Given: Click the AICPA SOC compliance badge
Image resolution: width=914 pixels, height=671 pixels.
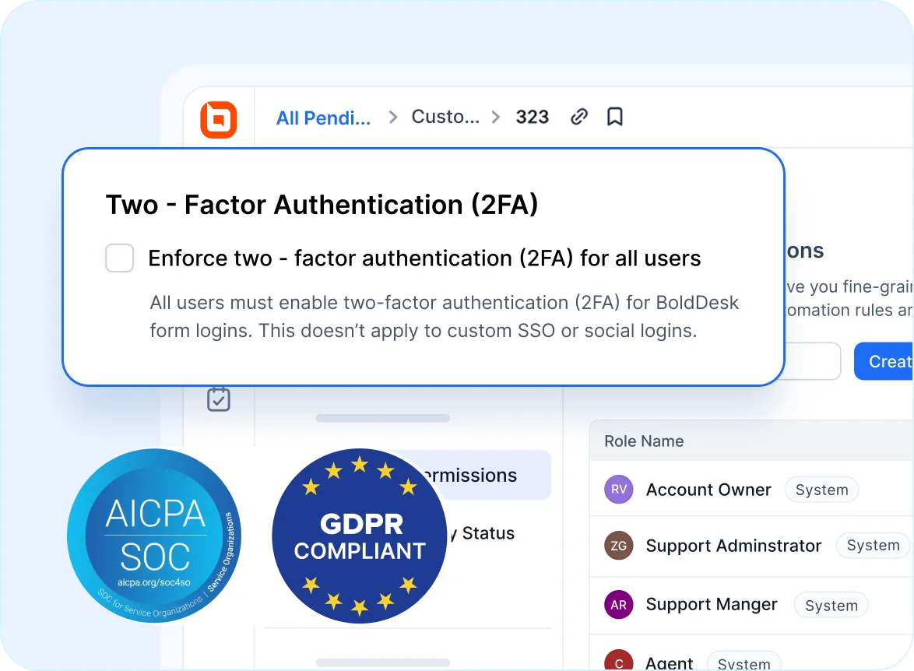Looking at the screenshot, I should [154, 536].
